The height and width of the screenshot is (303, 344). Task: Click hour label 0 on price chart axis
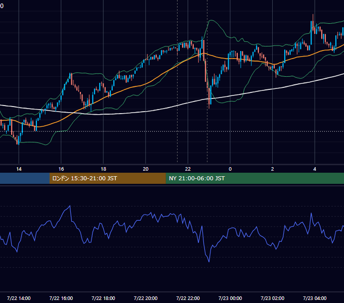(230, 169)
